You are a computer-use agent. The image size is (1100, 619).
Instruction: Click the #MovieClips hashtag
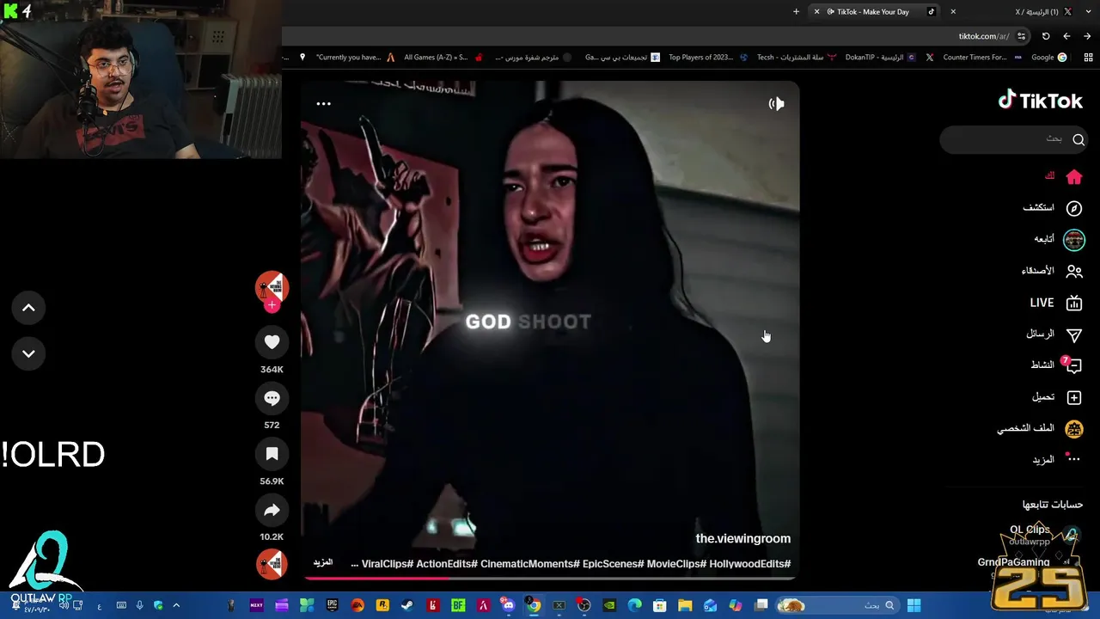(678, 564)
